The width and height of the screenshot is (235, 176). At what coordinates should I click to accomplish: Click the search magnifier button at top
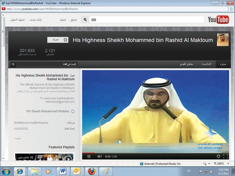click(85, 20)
